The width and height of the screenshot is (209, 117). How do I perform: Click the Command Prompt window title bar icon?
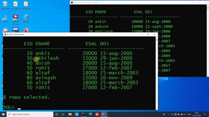tap(72, 2)
